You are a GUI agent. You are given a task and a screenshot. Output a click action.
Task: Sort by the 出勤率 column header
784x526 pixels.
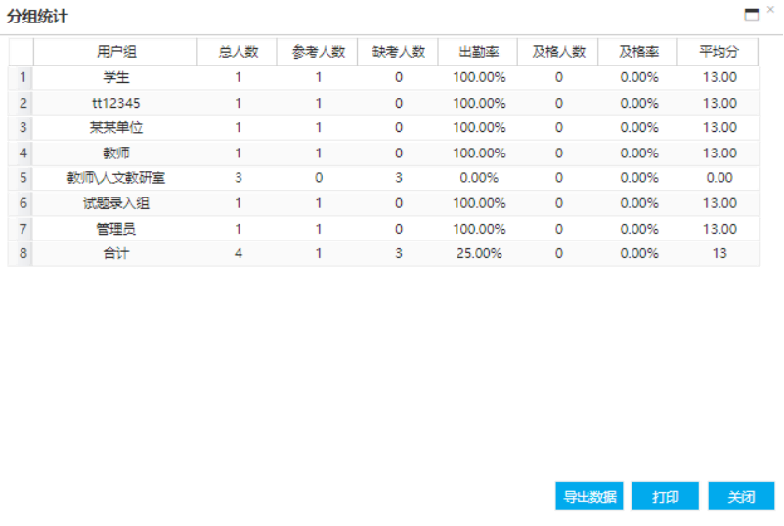click(478, 52)
